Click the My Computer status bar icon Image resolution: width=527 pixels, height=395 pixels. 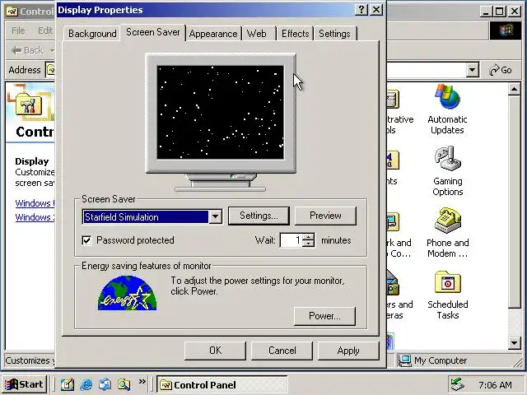point(404,360)
